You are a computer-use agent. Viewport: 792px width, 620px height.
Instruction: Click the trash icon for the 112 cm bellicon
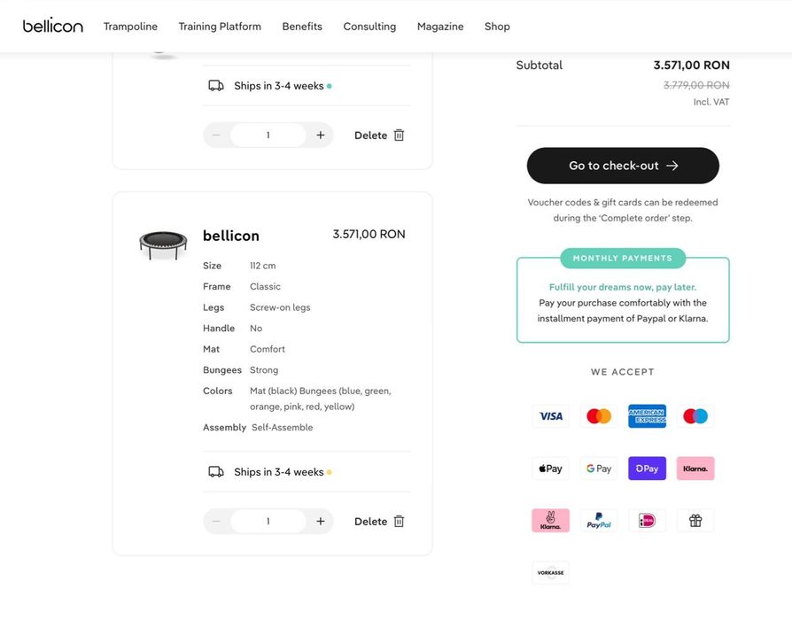(x=399, y=522)
